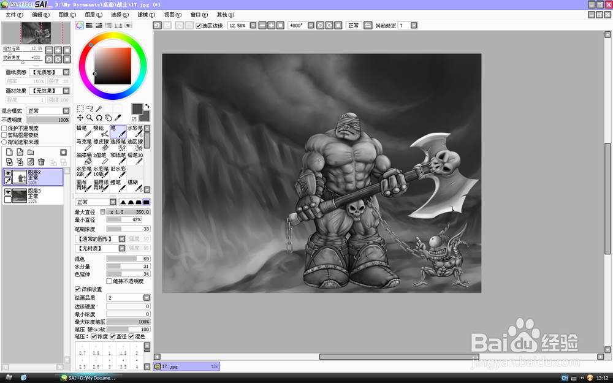Toggle the 选区边缘 checkbox

[199, 25]
